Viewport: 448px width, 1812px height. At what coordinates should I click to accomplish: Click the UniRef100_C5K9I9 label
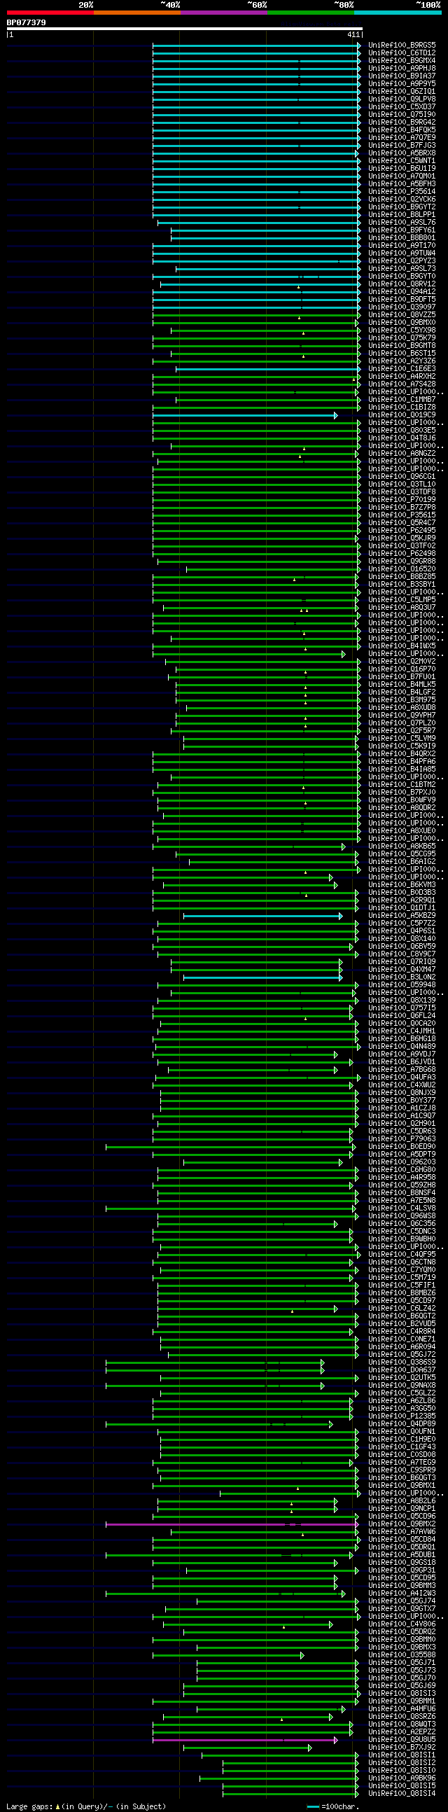pos(402,746)
